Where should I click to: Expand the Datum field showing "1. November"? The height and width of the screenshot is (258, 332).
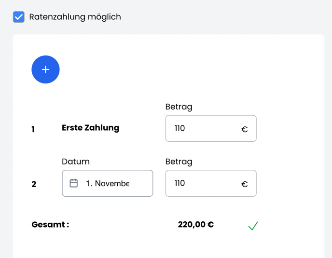112,183
